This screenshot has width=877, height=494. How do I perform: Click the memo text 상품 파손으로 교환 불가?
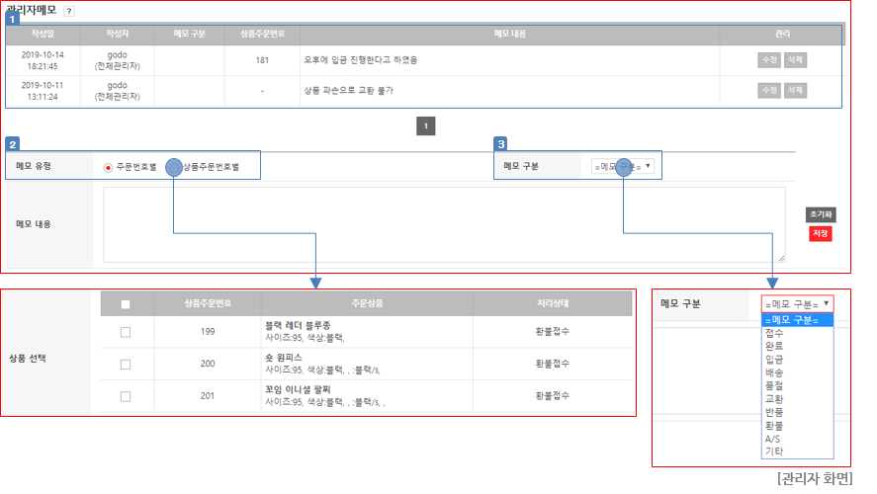coord(348,90)
